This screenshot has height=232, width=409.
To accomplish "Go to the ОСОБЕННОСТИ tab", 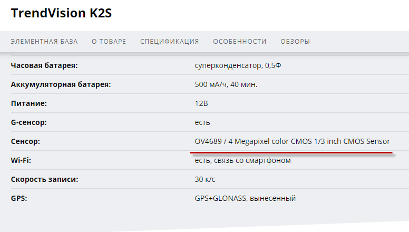I will click(240, 42).
